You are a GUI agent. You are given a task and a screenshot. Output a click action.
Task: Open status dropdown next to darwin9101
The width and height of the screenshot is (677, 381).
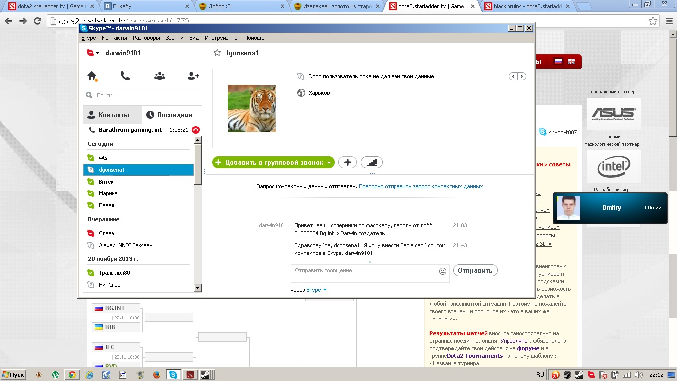tap(93, 53)
